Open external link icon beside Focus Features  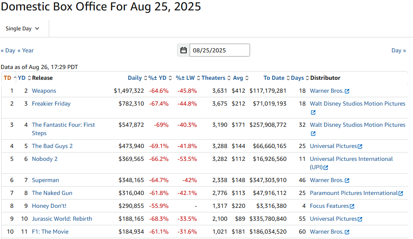(352, 207)
